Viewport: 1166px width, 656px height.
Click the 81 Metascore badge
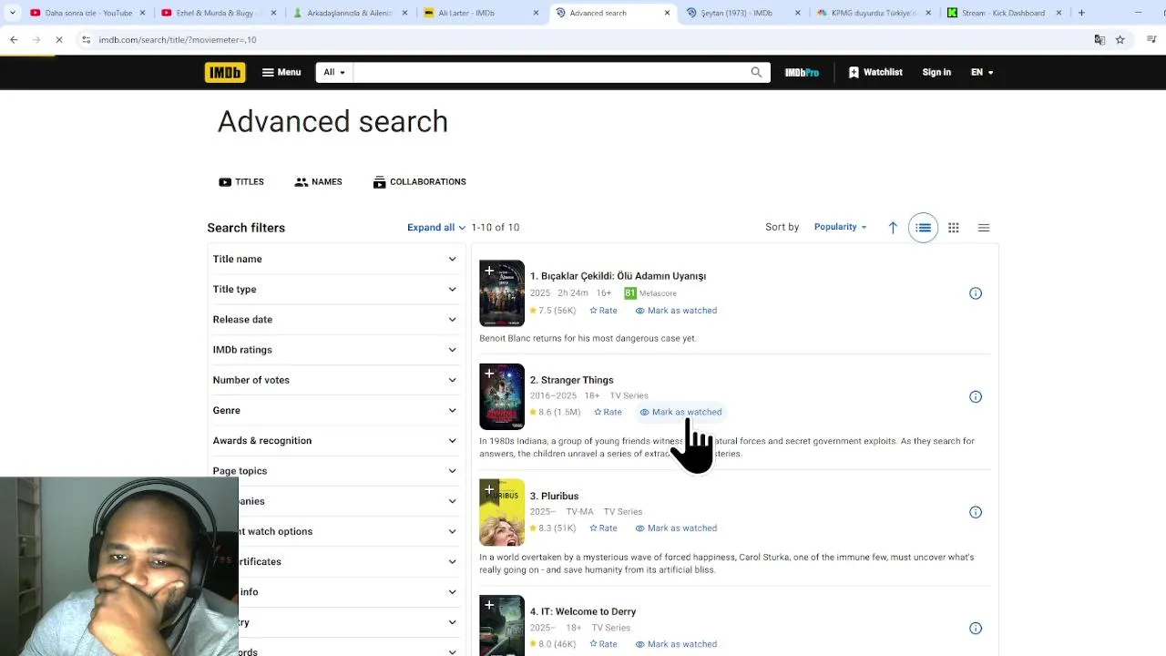click(629, 293)
